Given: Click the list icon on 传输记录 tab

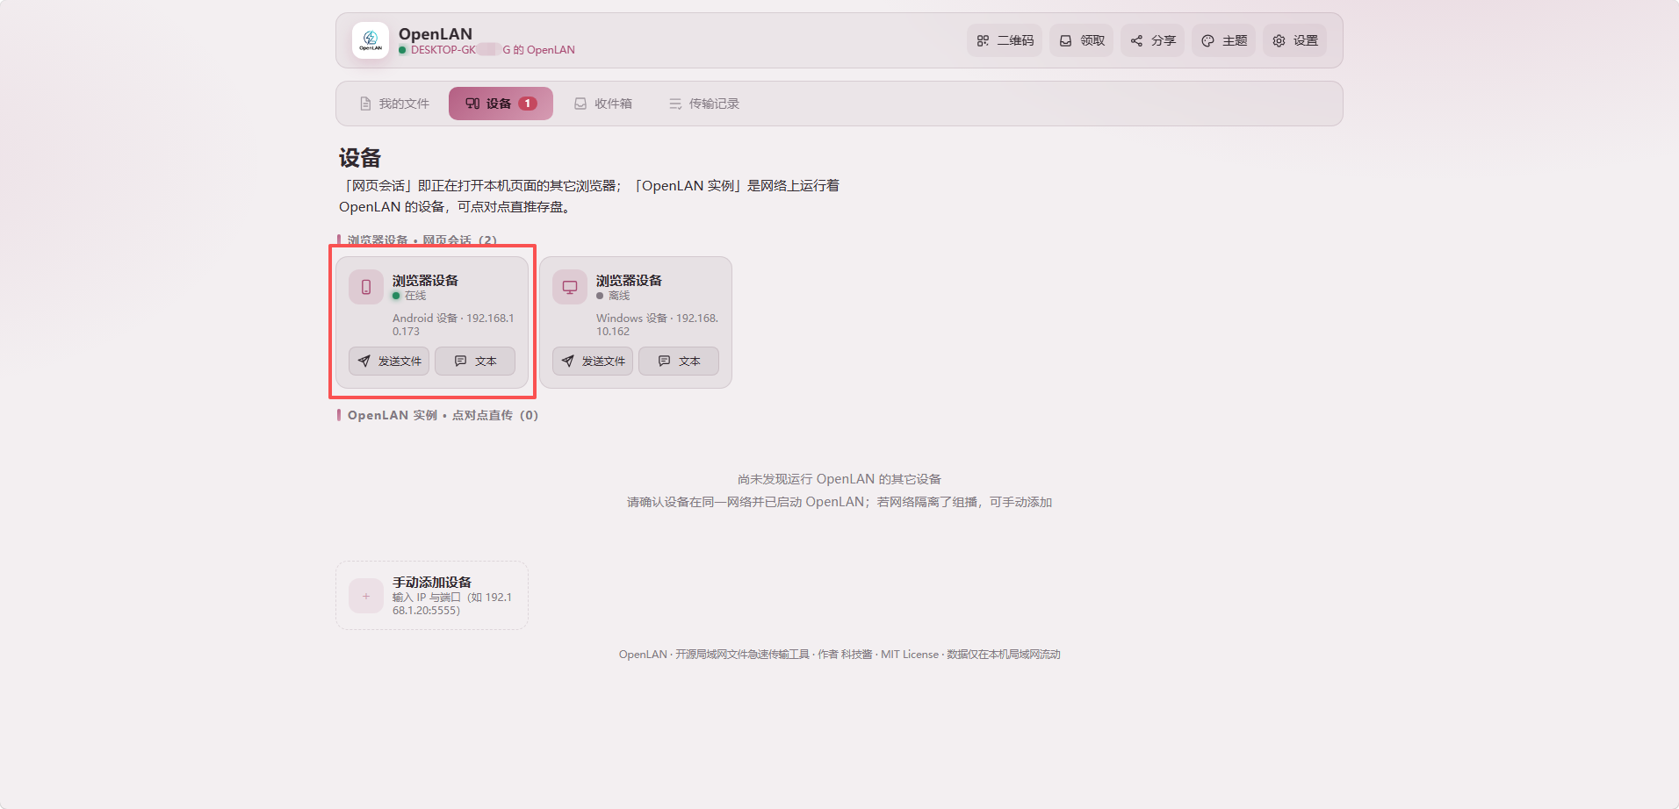Looking at the screenshot, I should click(x=675, y=104).
